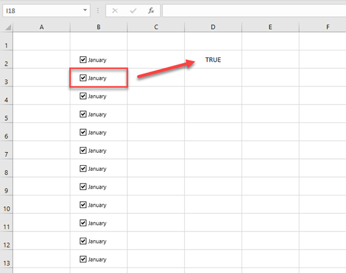The width and height of the screenshot is (346, 273).
Task: Click the January label text in row 2
Action: pyautogui.click(x=97, y=60)
